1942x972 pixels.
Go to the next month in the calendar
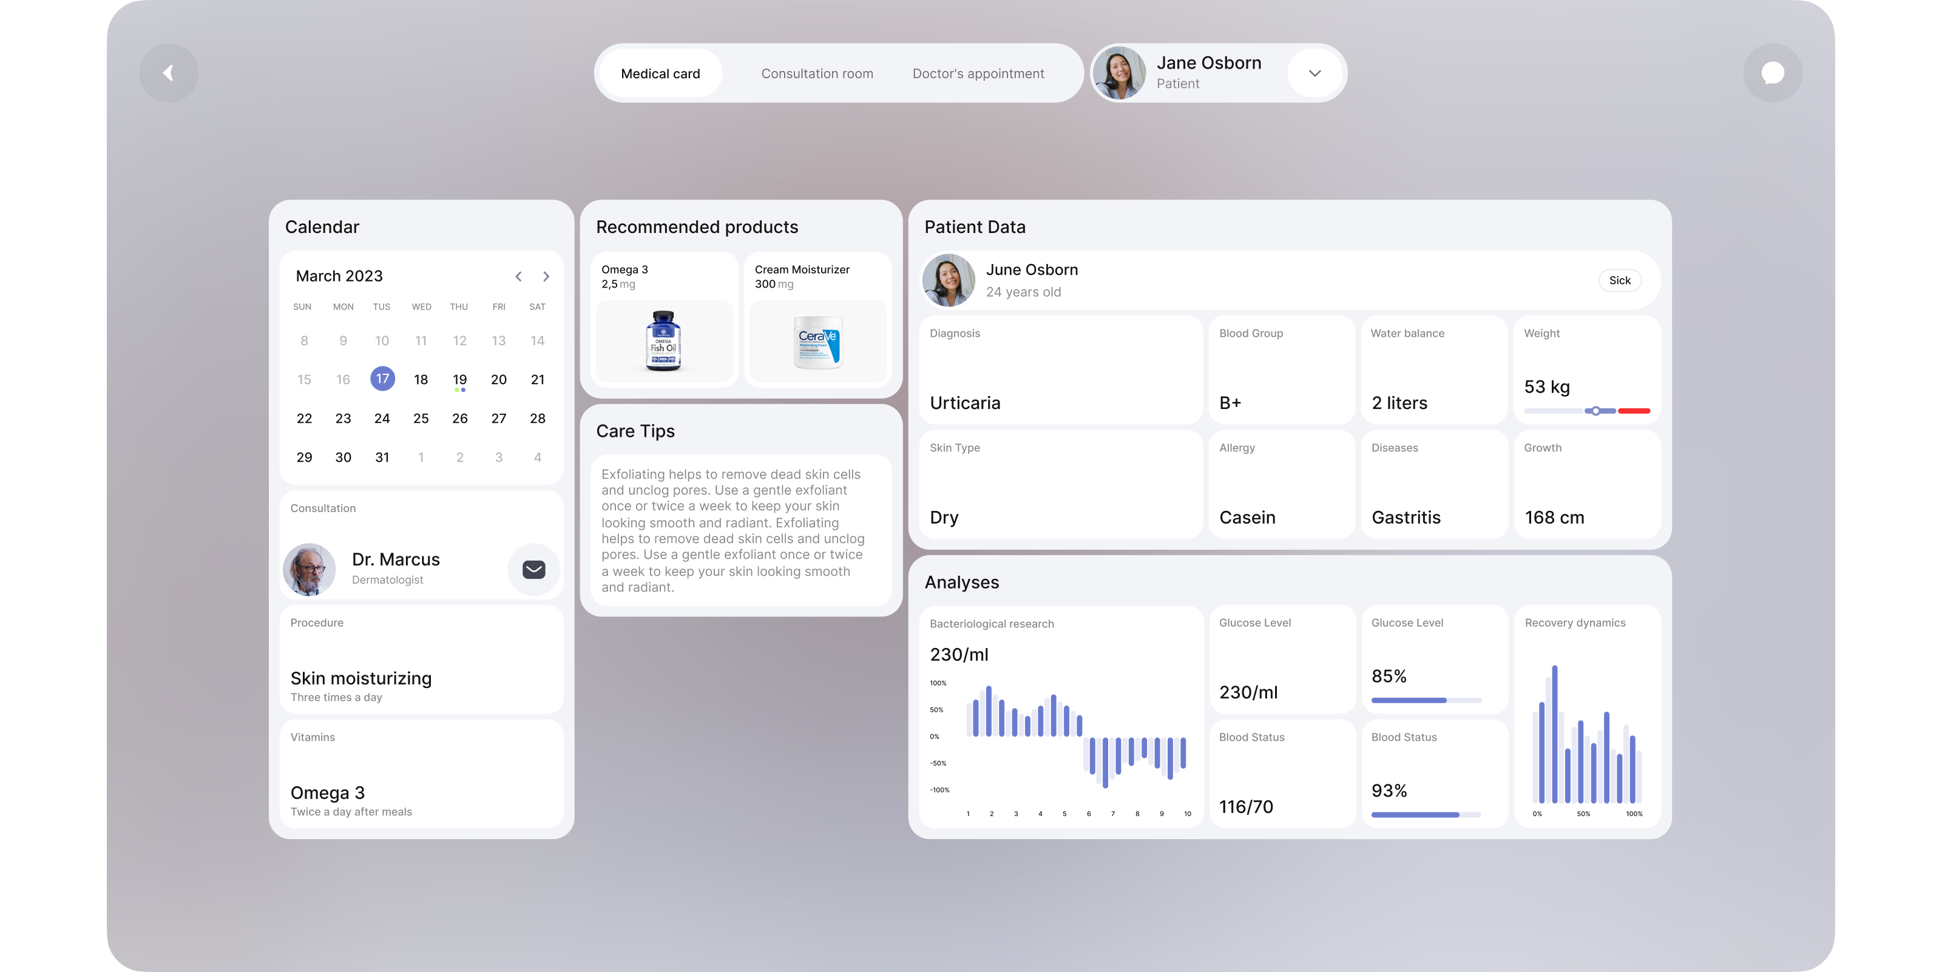point(546,277)
